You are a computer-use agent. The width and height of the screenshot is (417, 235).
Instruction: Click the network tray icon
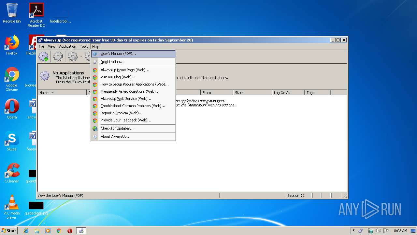point(370,231)
